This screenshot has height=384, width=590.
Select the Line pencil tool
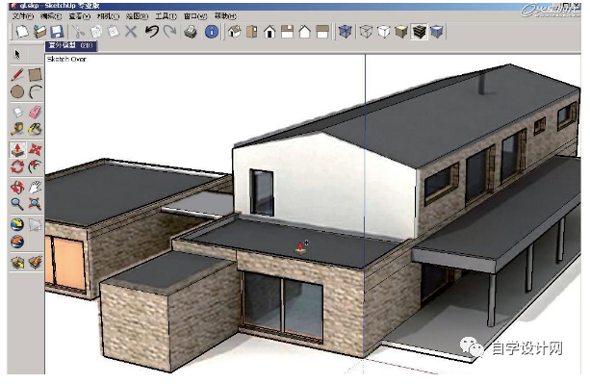[17, 74]
